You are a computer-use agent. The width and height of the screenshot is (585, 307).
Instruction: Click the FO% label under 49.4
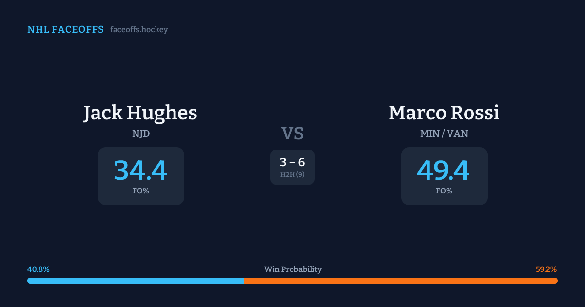(444, 191)
